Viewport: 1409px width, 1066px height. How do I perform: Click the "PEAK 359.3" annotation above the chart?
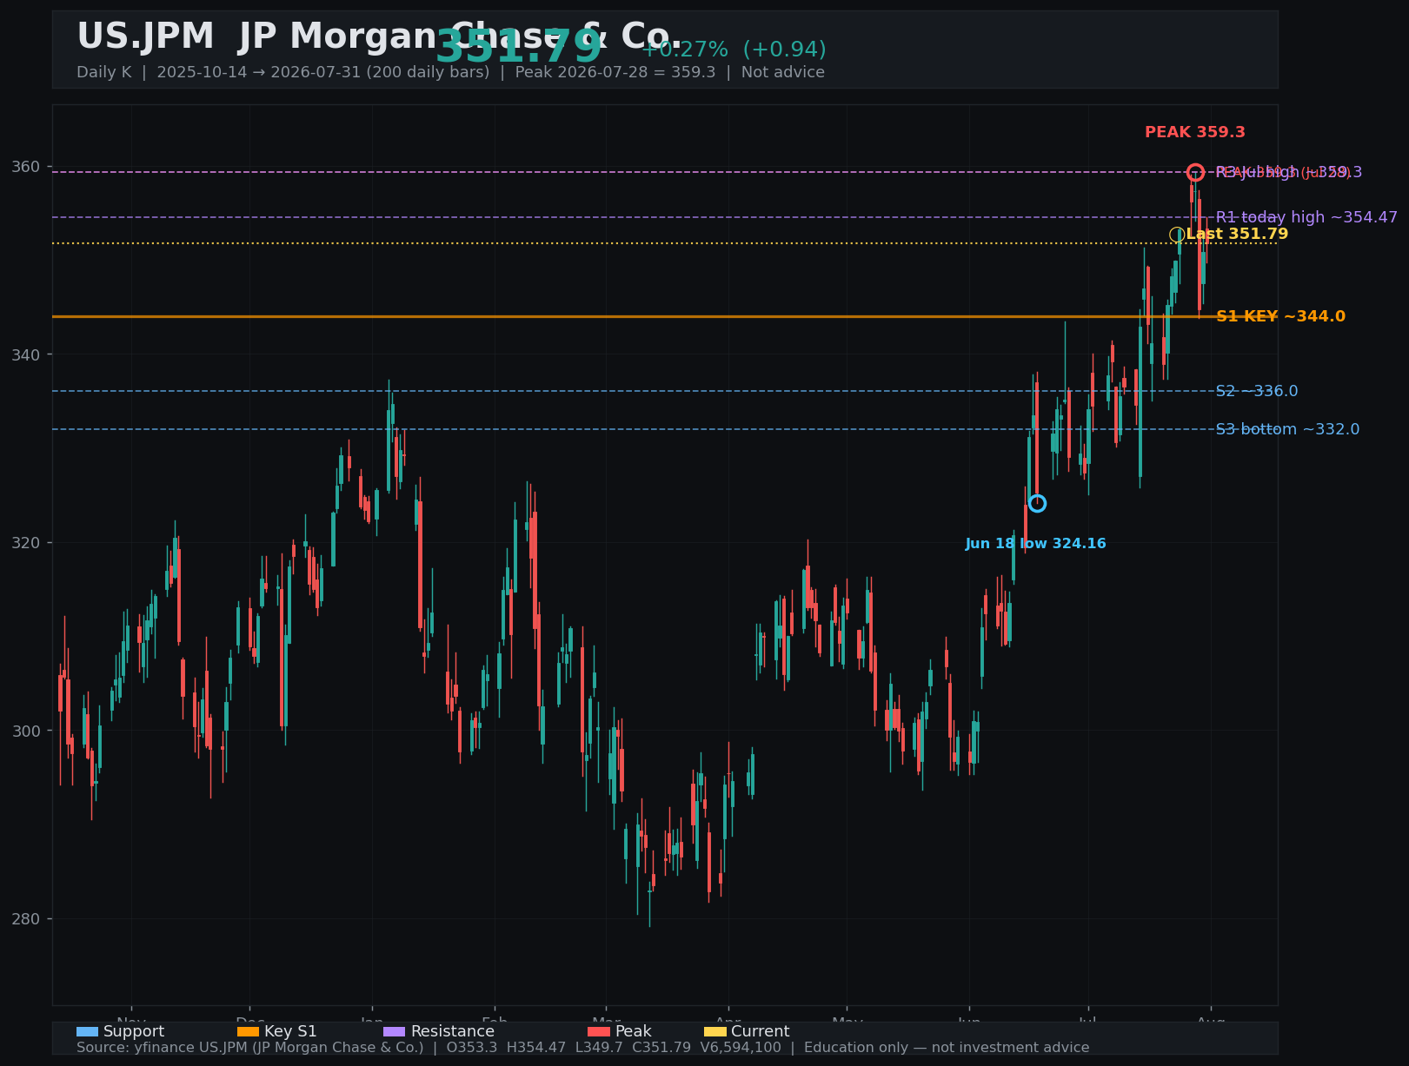(x=1195, y=132)
